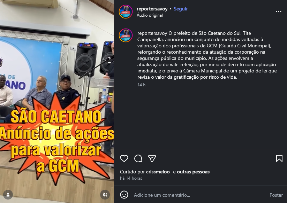287x203 pixels.
Task: Show tagged people icon on video
Action: tap(8, 195)
